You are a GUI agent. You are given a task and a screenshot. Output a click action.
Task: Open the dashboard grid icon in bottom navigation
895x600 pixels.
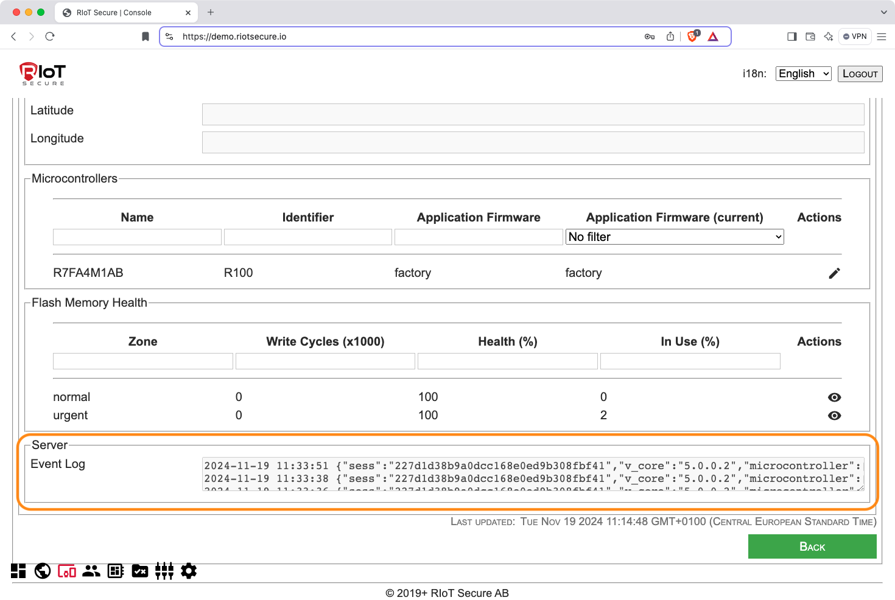click(19, 571)
